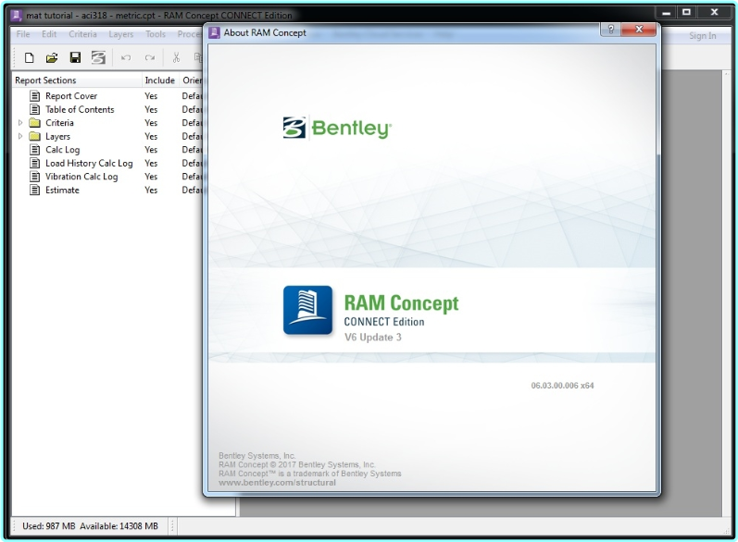Expand the Layers tree node

click(x=20, y=136)
